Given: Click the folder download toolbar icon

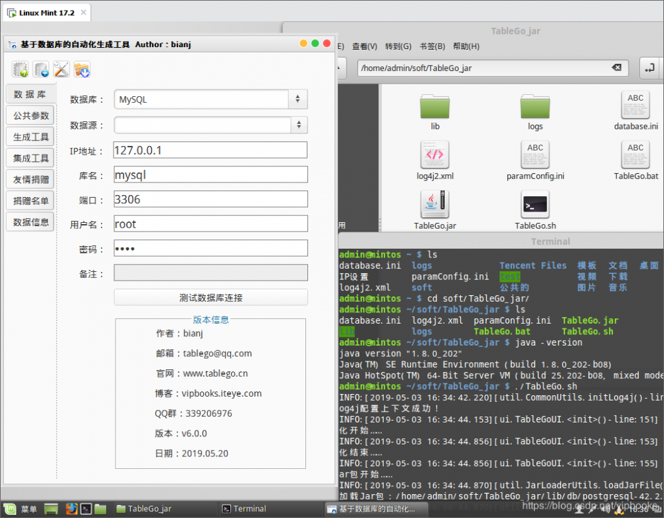Looking at the screenshot, I should [82, 69].
